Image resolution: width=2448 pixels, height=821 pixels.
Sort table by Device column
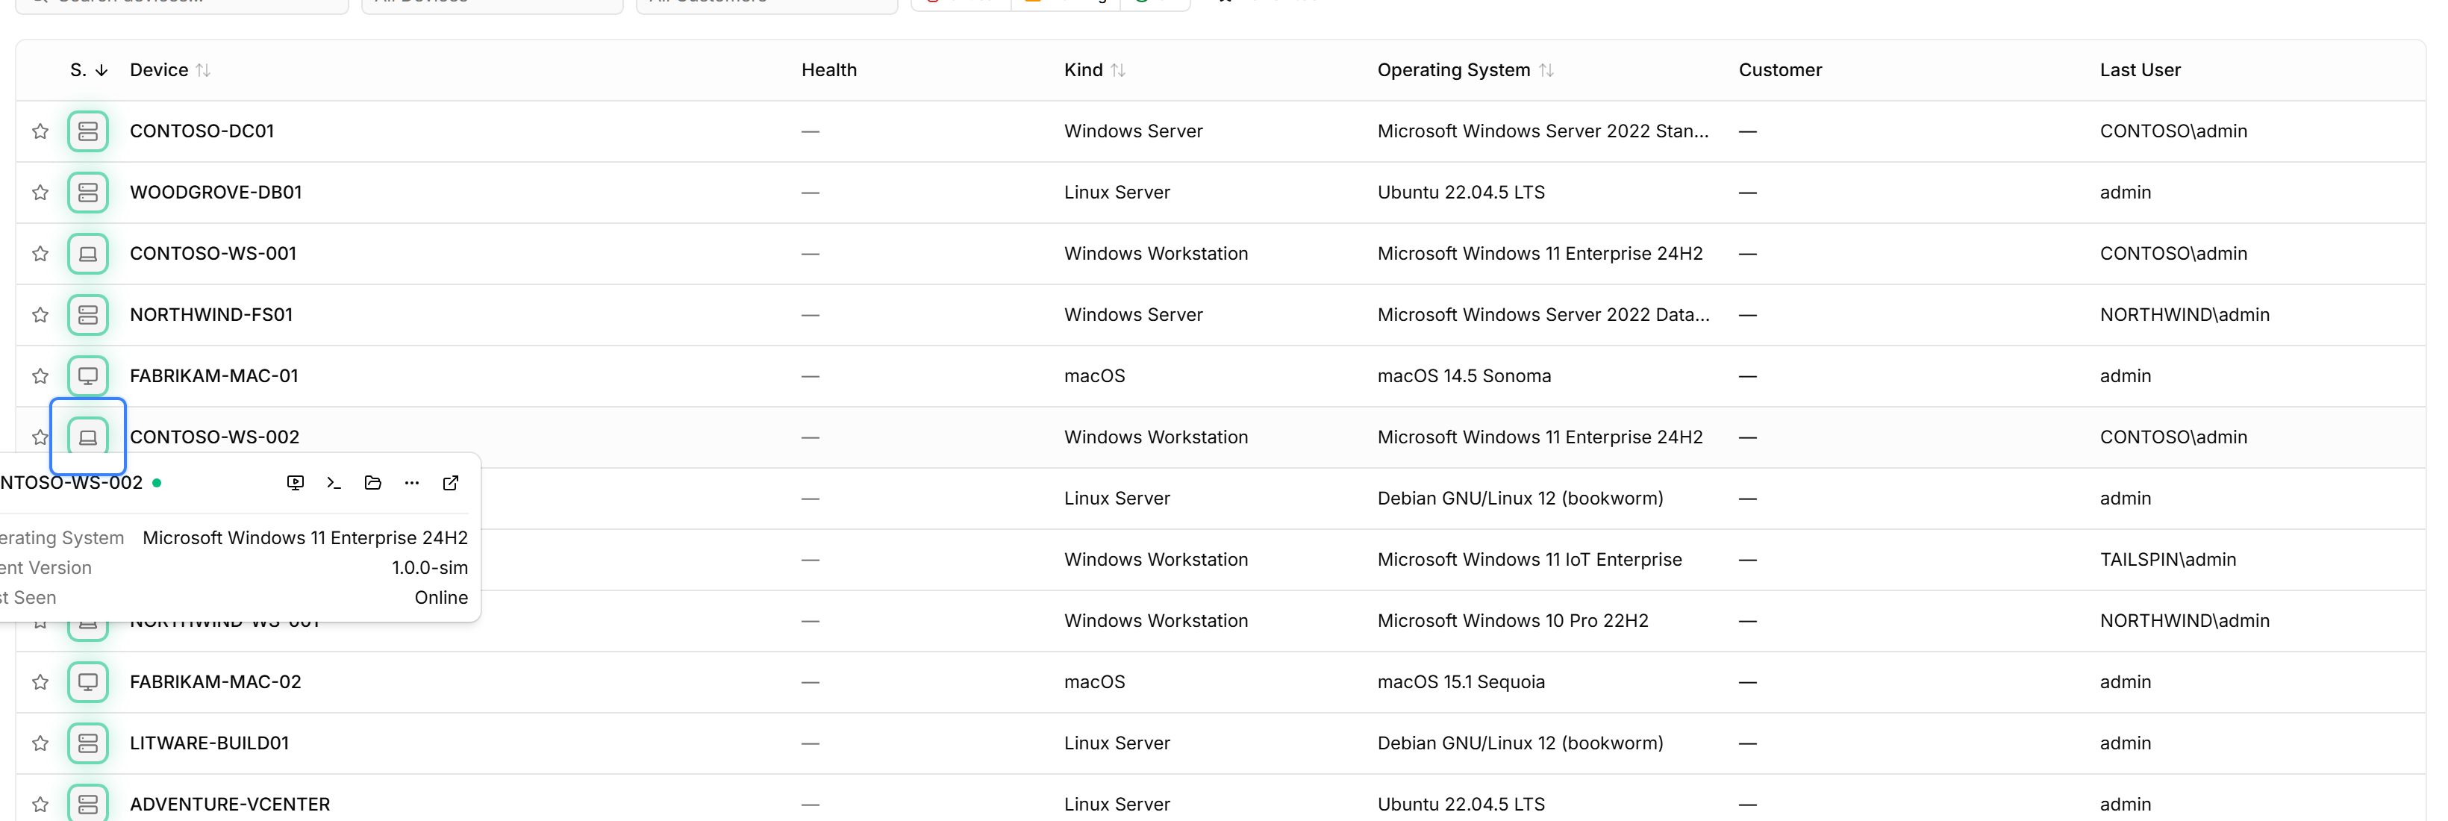coord(170,70)
